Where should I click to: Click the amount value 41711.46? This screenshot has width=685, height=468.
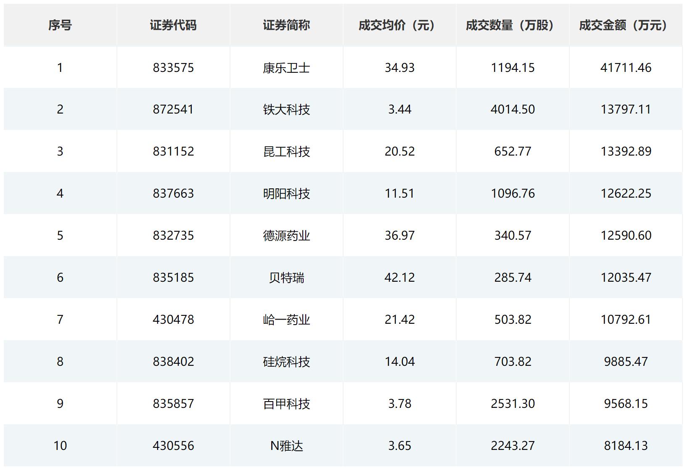(626, 68)
